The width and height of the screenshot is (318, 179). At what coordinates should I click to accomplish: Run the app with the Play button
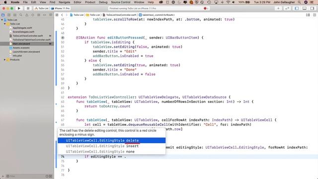click(19, 8)
